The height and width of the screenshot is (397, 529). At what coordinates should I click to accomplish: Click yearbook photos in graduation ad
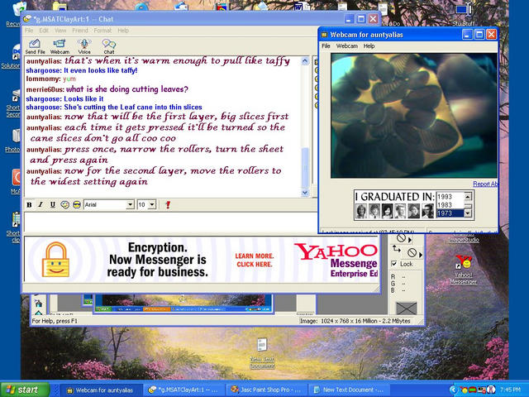(x=394, y=211)
